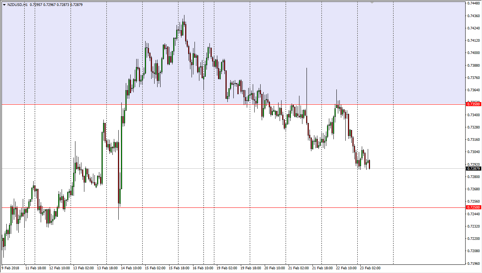482x273 pixels.
Task: Select the red 0.72500 price level label
Action: (473, 207)
